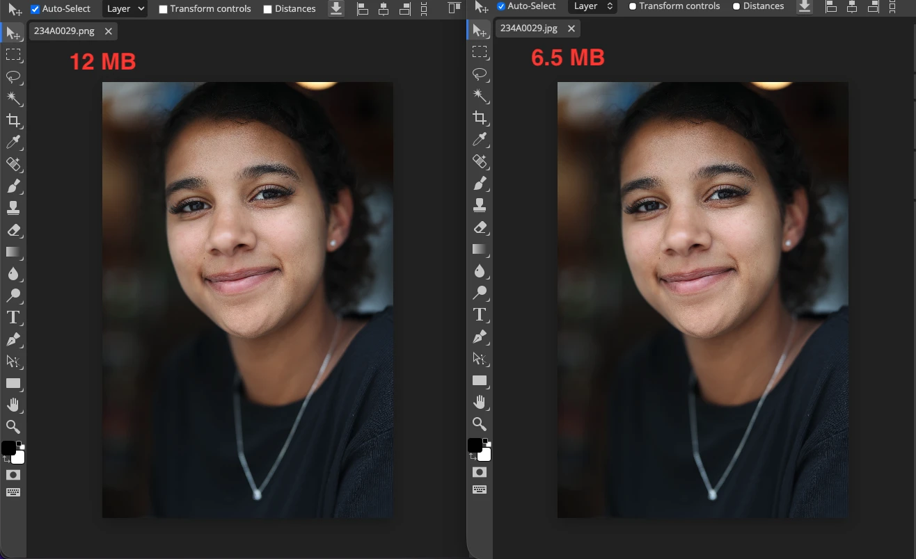Toggle the Distances checkbox
Screen dimensions: 916x559
267,8
